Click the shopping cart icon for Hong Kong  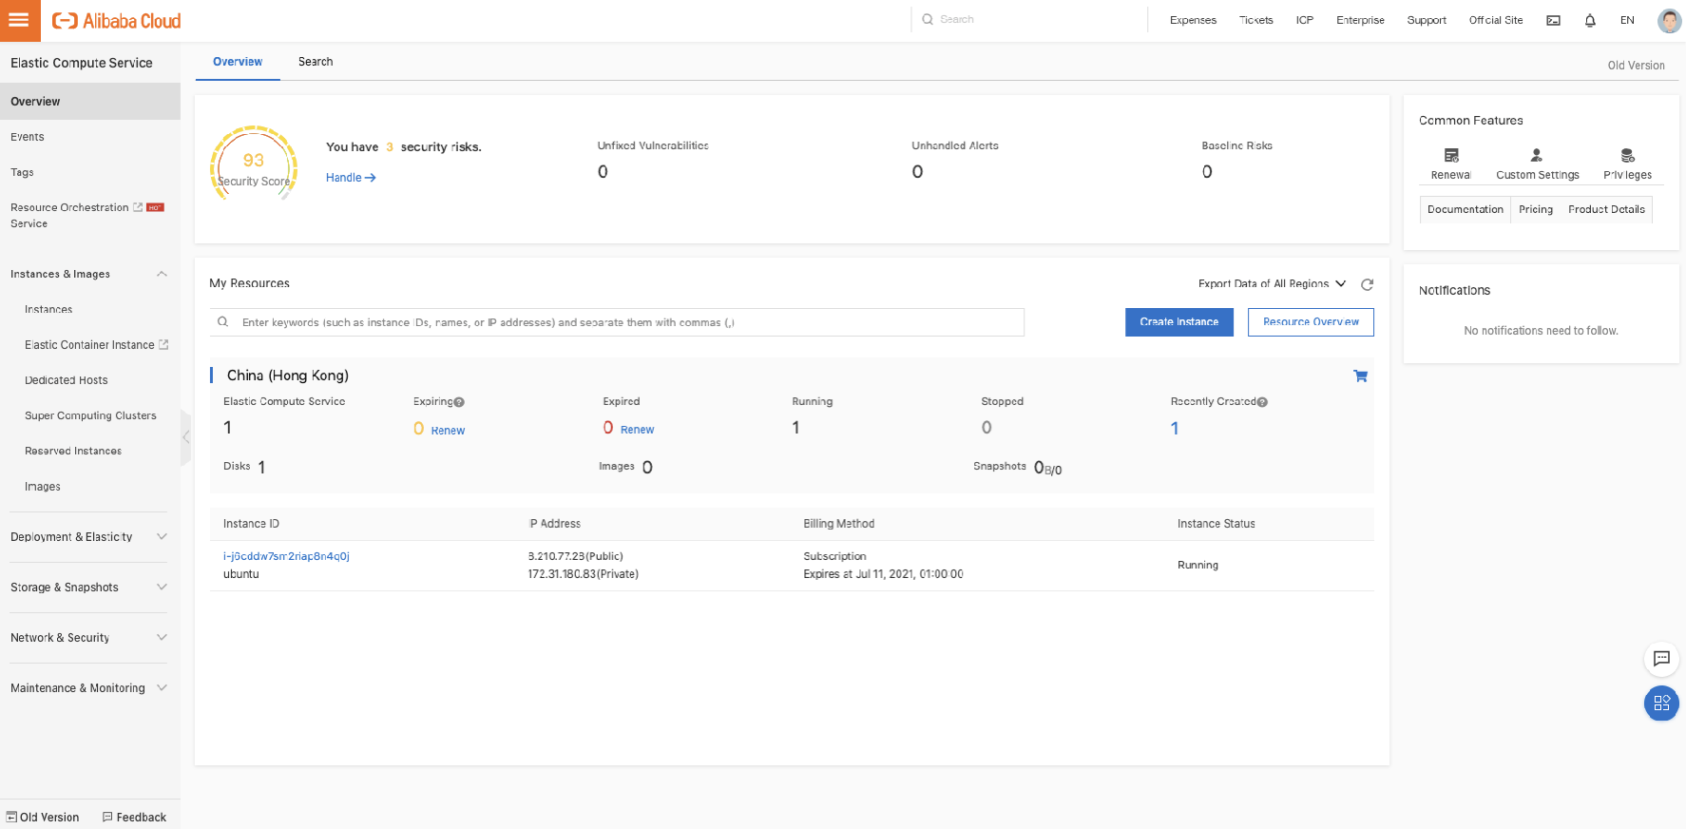click(1360, 376)
